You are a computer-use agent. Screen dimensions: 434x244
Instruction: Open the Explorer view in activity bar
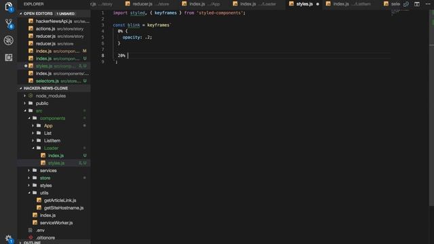coord(9,7)
